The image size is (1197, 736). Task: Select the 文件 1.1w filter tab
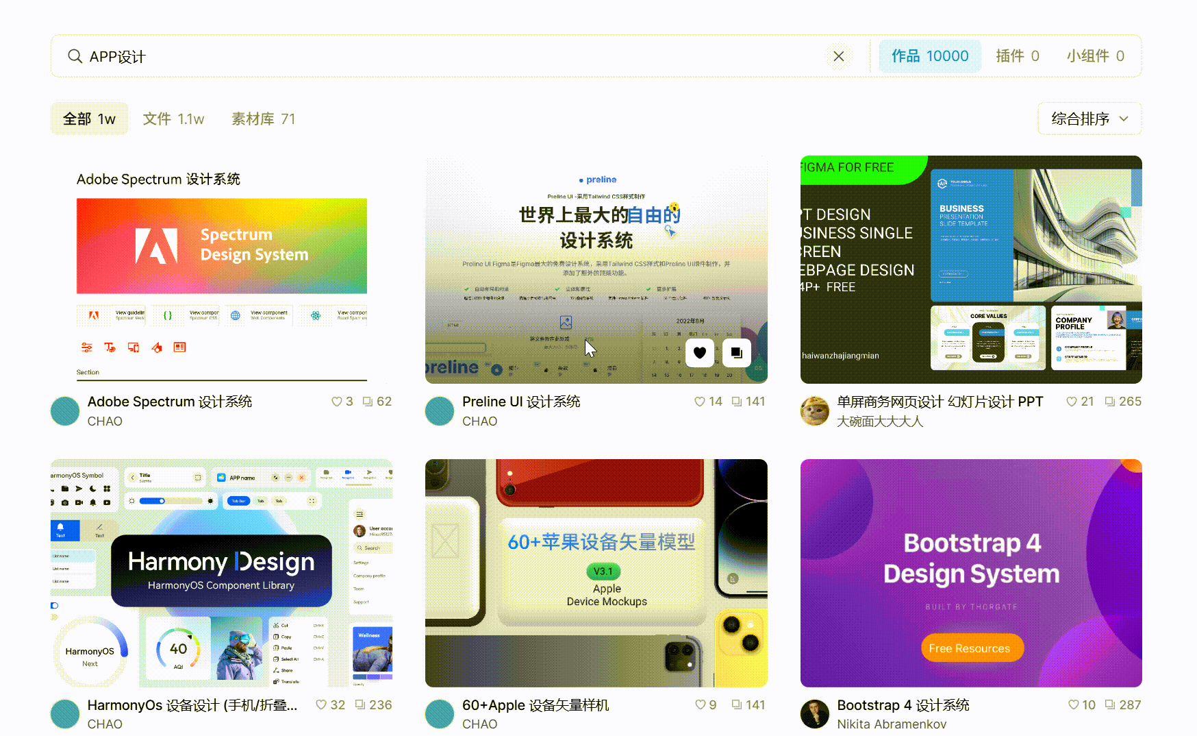173,119
